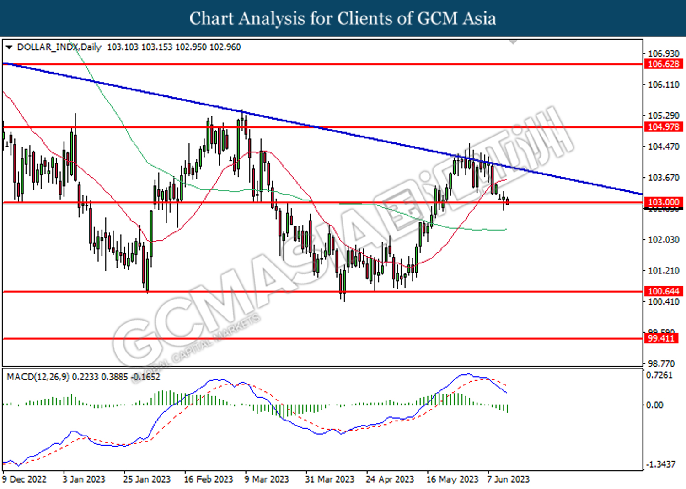Click the 101.210 price axis value
686x489 pixels.
pos(664,271)
